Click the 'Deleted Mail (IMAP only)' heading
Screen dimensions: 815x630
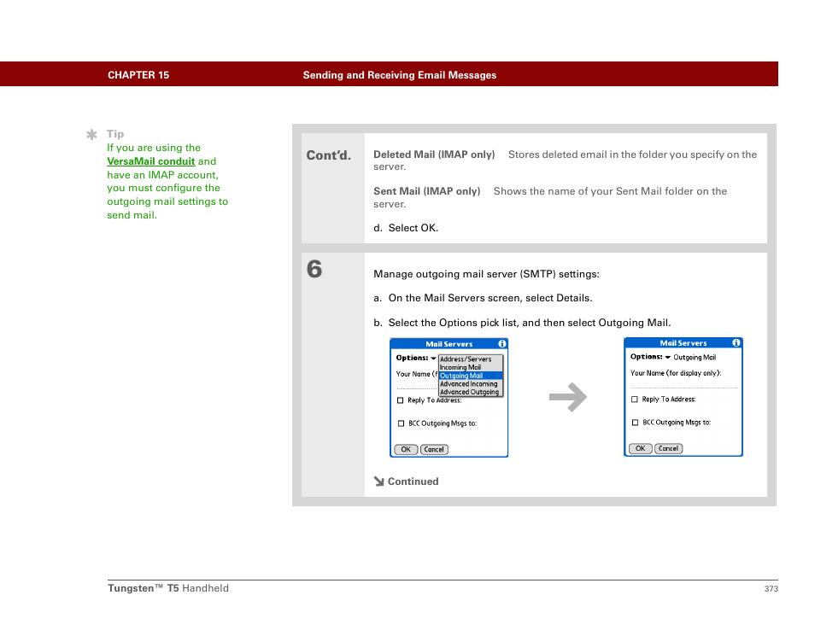click(434, 155)
